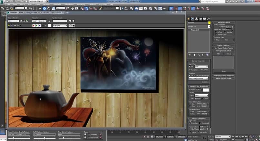Open Viewport dropdown Quad 4 - Camera
The image size is (260, 141).
point(39,21)
